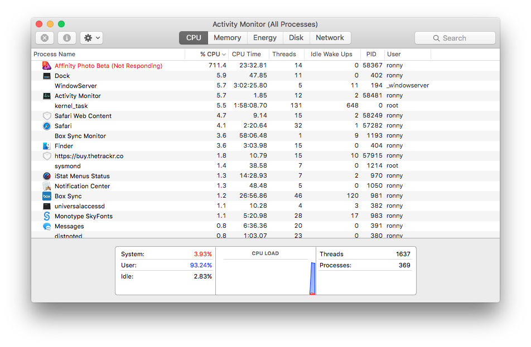
Task: Click the Messages speech bubble icon
Action: click(47, 226)
